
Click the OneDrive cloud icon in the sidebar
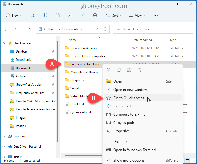tap(10, 147)
